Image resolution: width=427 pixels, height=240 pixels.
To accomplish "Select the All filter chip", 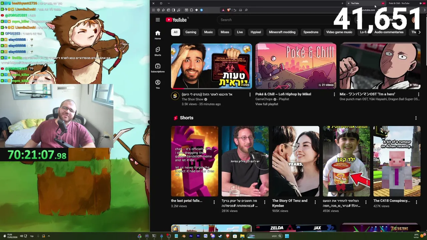I will 175,32.
